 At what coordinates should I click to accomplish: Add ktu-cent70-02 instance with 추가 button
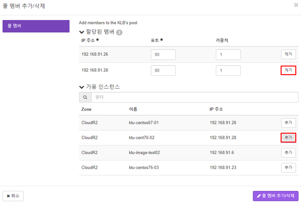tap(288, 138)
